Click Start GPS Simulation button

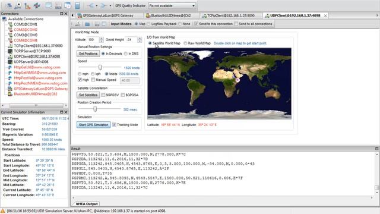pyautogui.click(x=94, y=125)
